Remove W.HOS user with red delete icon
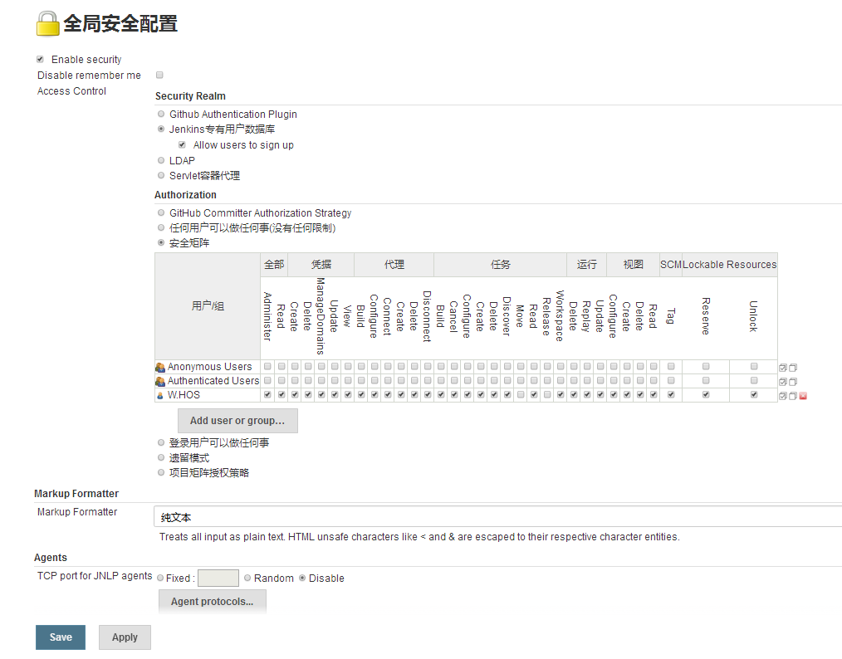 coord(803,396)
